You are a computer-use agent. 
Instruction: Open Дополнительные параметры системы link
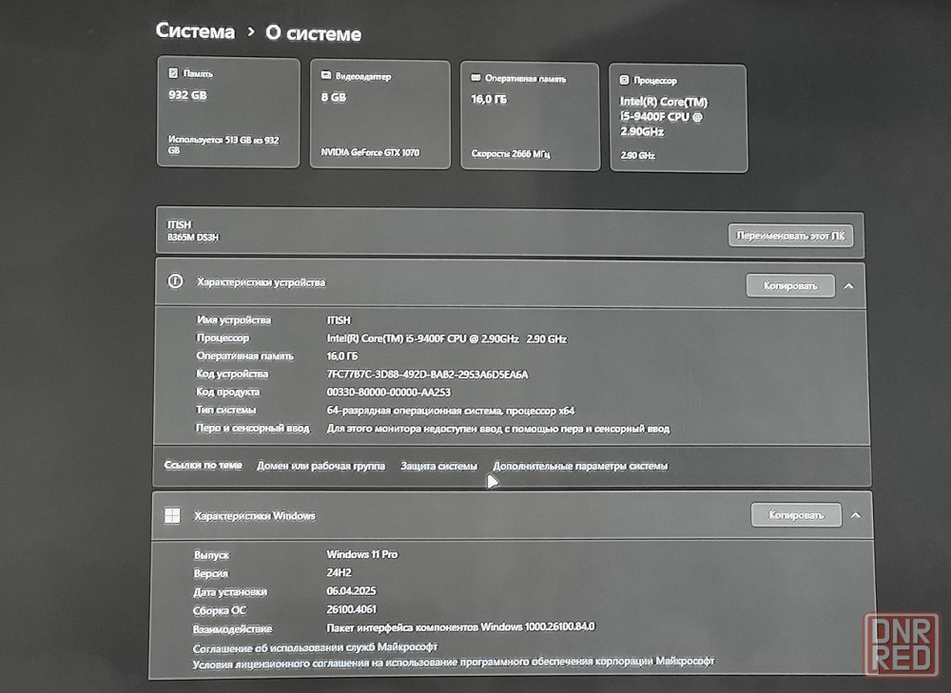click(580, 466)
